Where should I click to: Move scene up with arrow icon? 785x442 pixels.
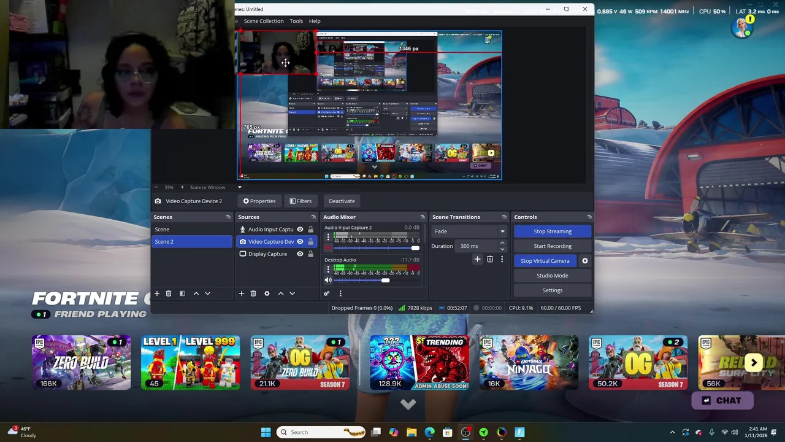pos(196,293)
